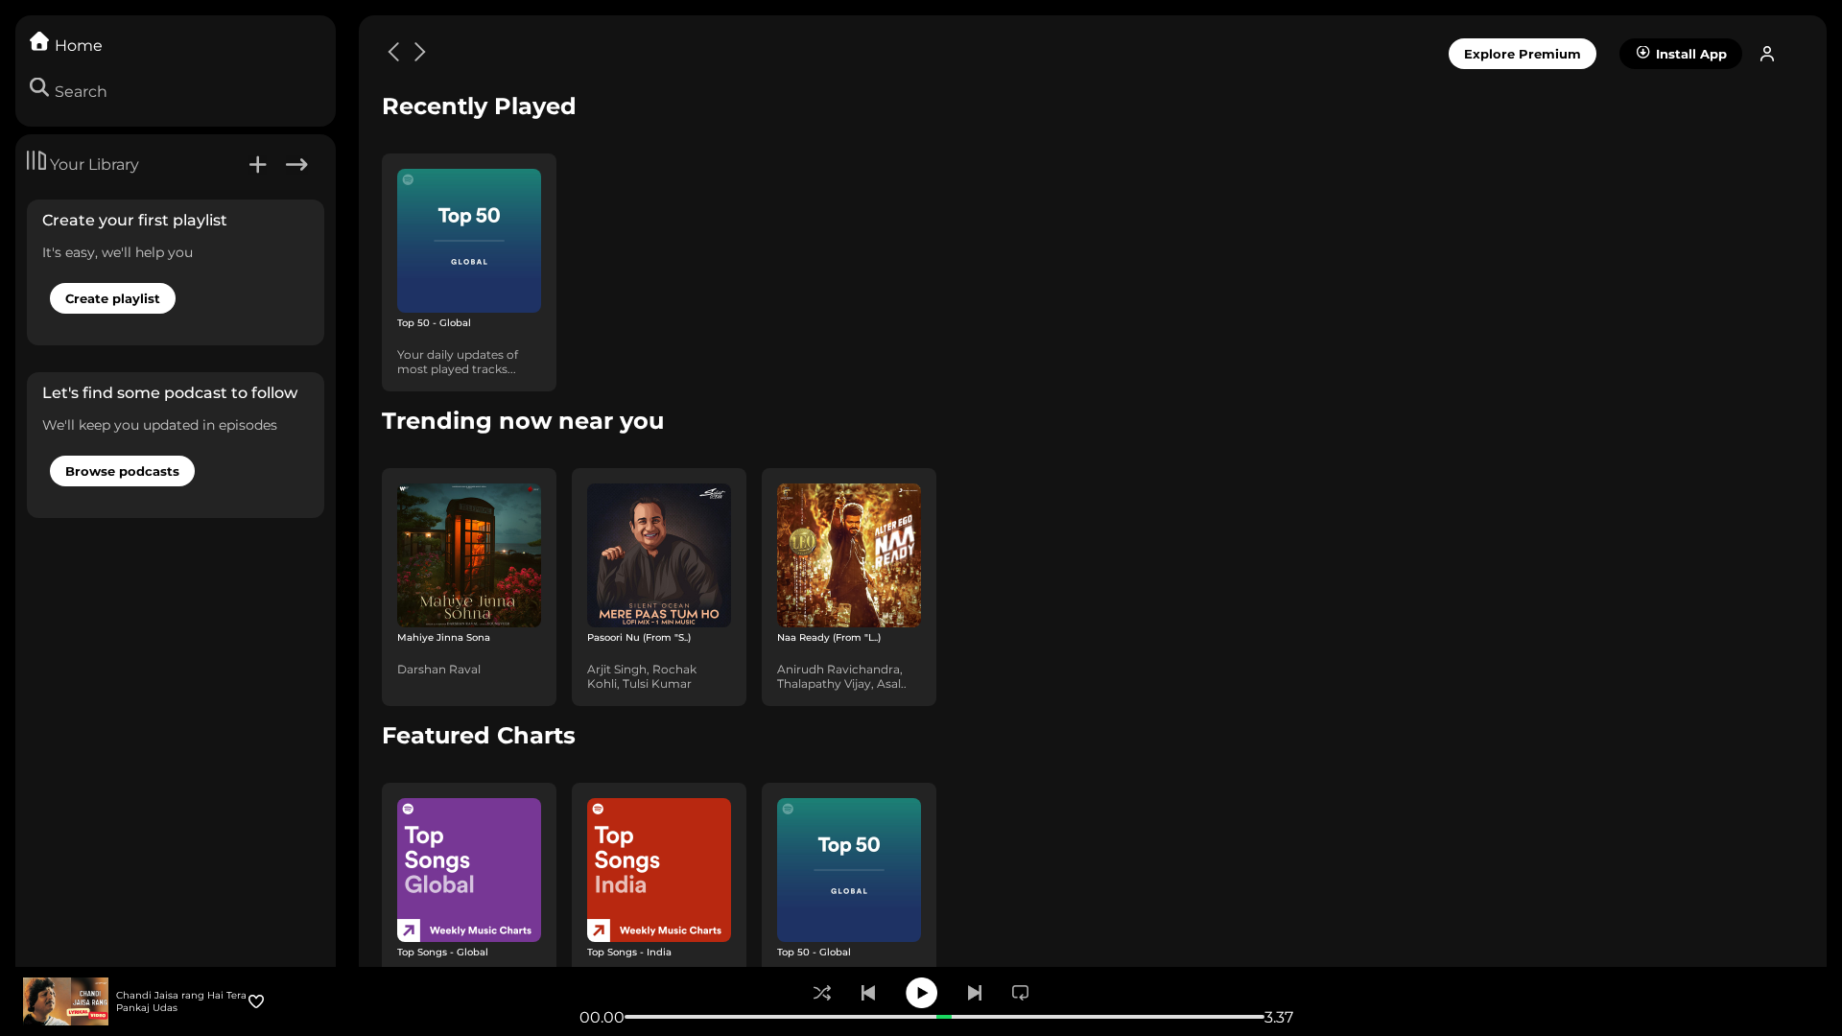Click the 3.37 track duration text

pos(1279,1017)
